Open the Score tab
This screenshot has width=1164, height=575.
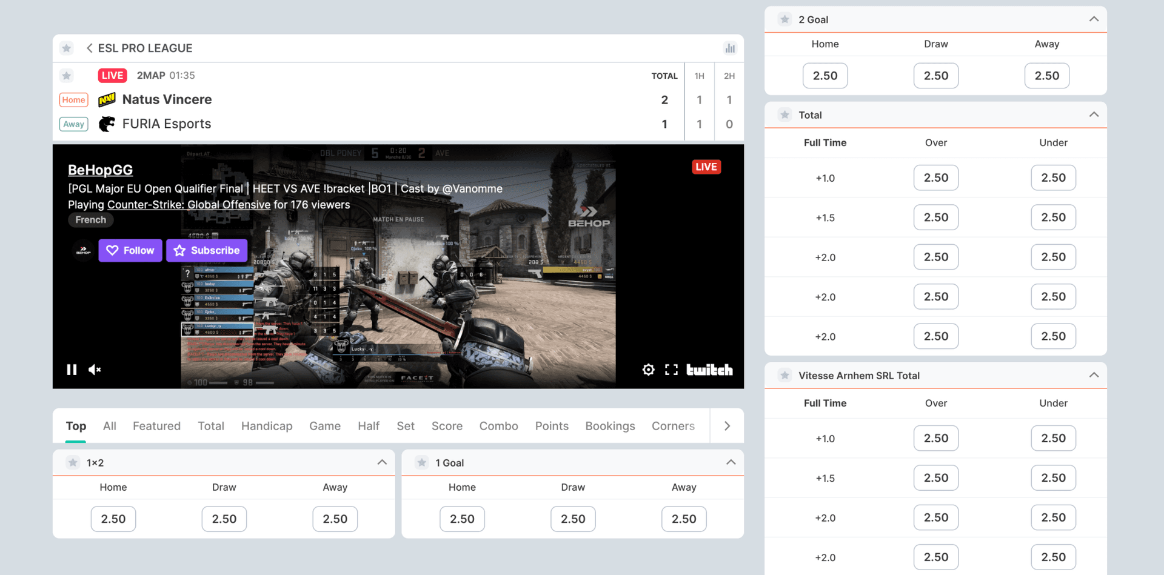[447, 426]
